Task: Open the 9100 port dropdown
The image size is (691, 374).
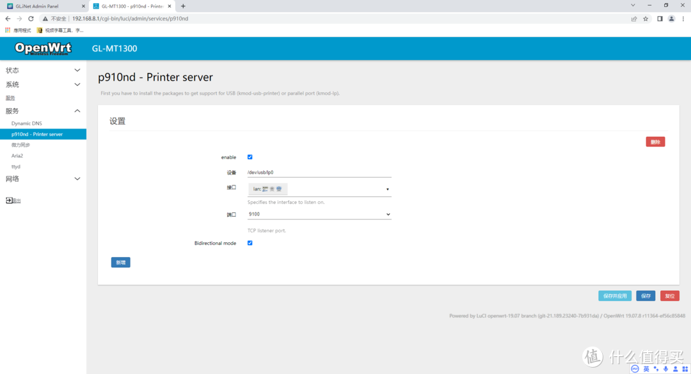Action: [x=319, y=214]
